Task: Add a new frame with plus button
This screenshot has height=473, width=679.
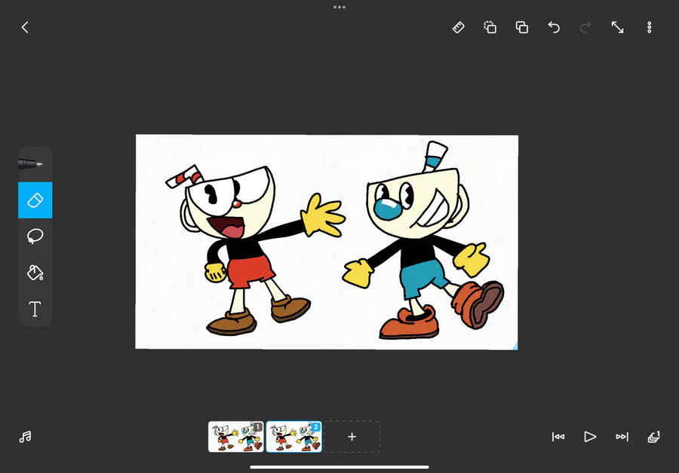Action: (x=352, y=437)
